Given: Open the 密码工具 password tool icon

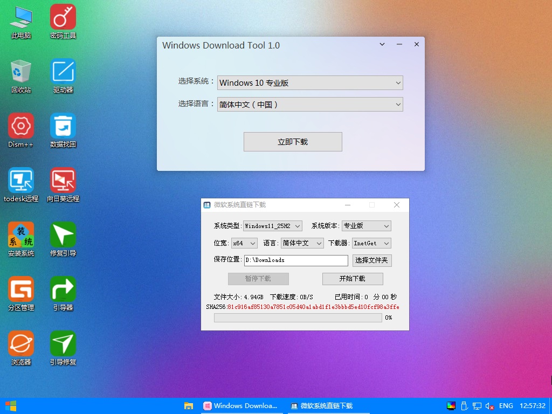Looking at the screenshot, I should pyautogui.click(x=63, y=17).
